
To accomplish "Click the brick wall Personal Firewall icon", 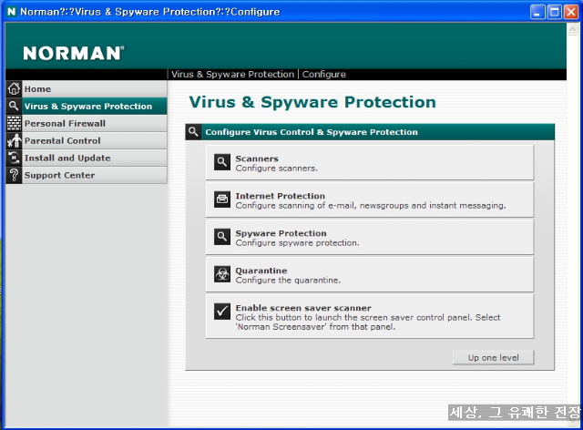I will tap(14, 123).
